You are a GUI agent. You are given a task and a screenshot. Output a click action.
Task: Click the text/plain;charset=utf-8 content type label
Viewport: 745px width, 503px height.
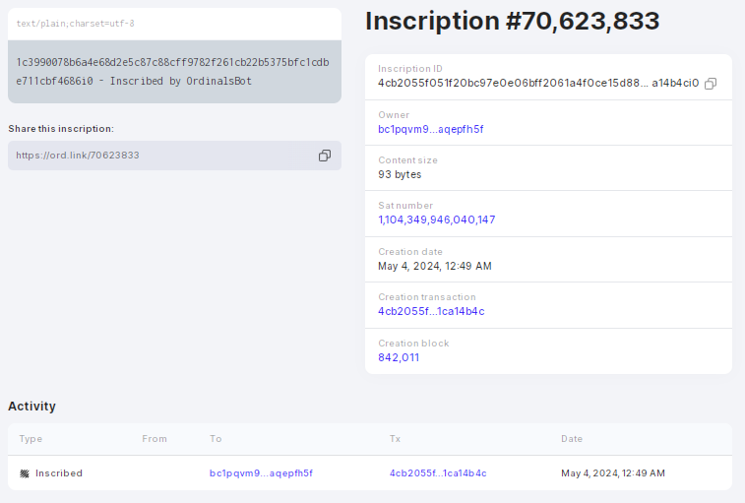pos(75,24)
